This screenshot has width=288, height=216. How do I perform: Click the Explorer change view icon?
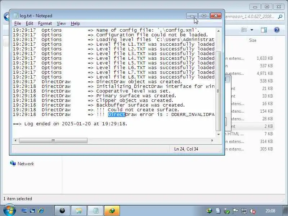click(x=244, y=30)
